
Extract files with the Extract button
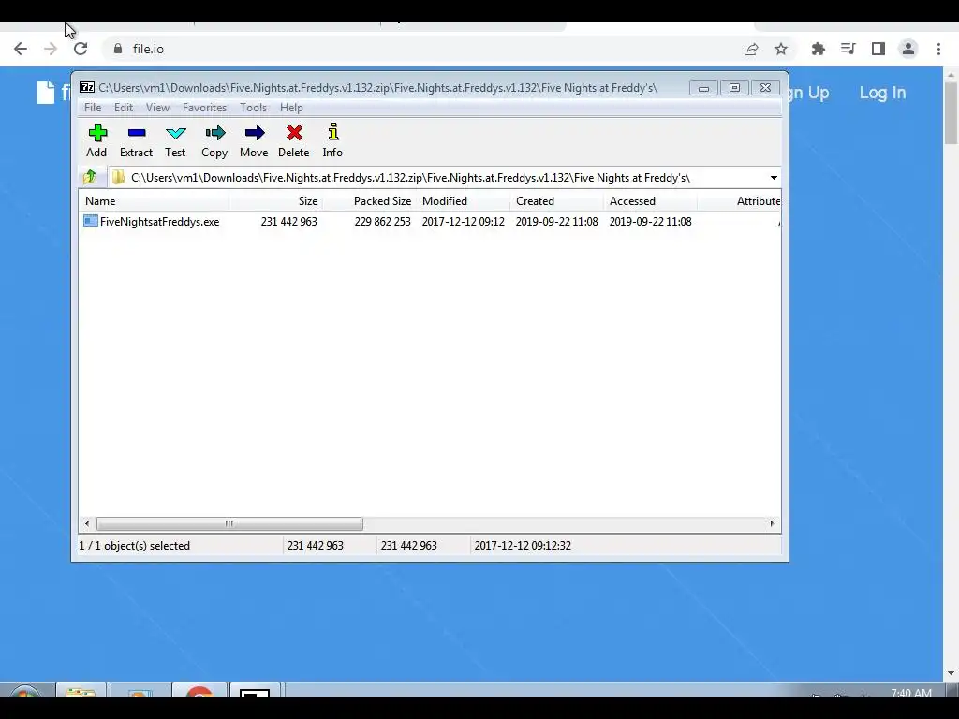[137, 140]
